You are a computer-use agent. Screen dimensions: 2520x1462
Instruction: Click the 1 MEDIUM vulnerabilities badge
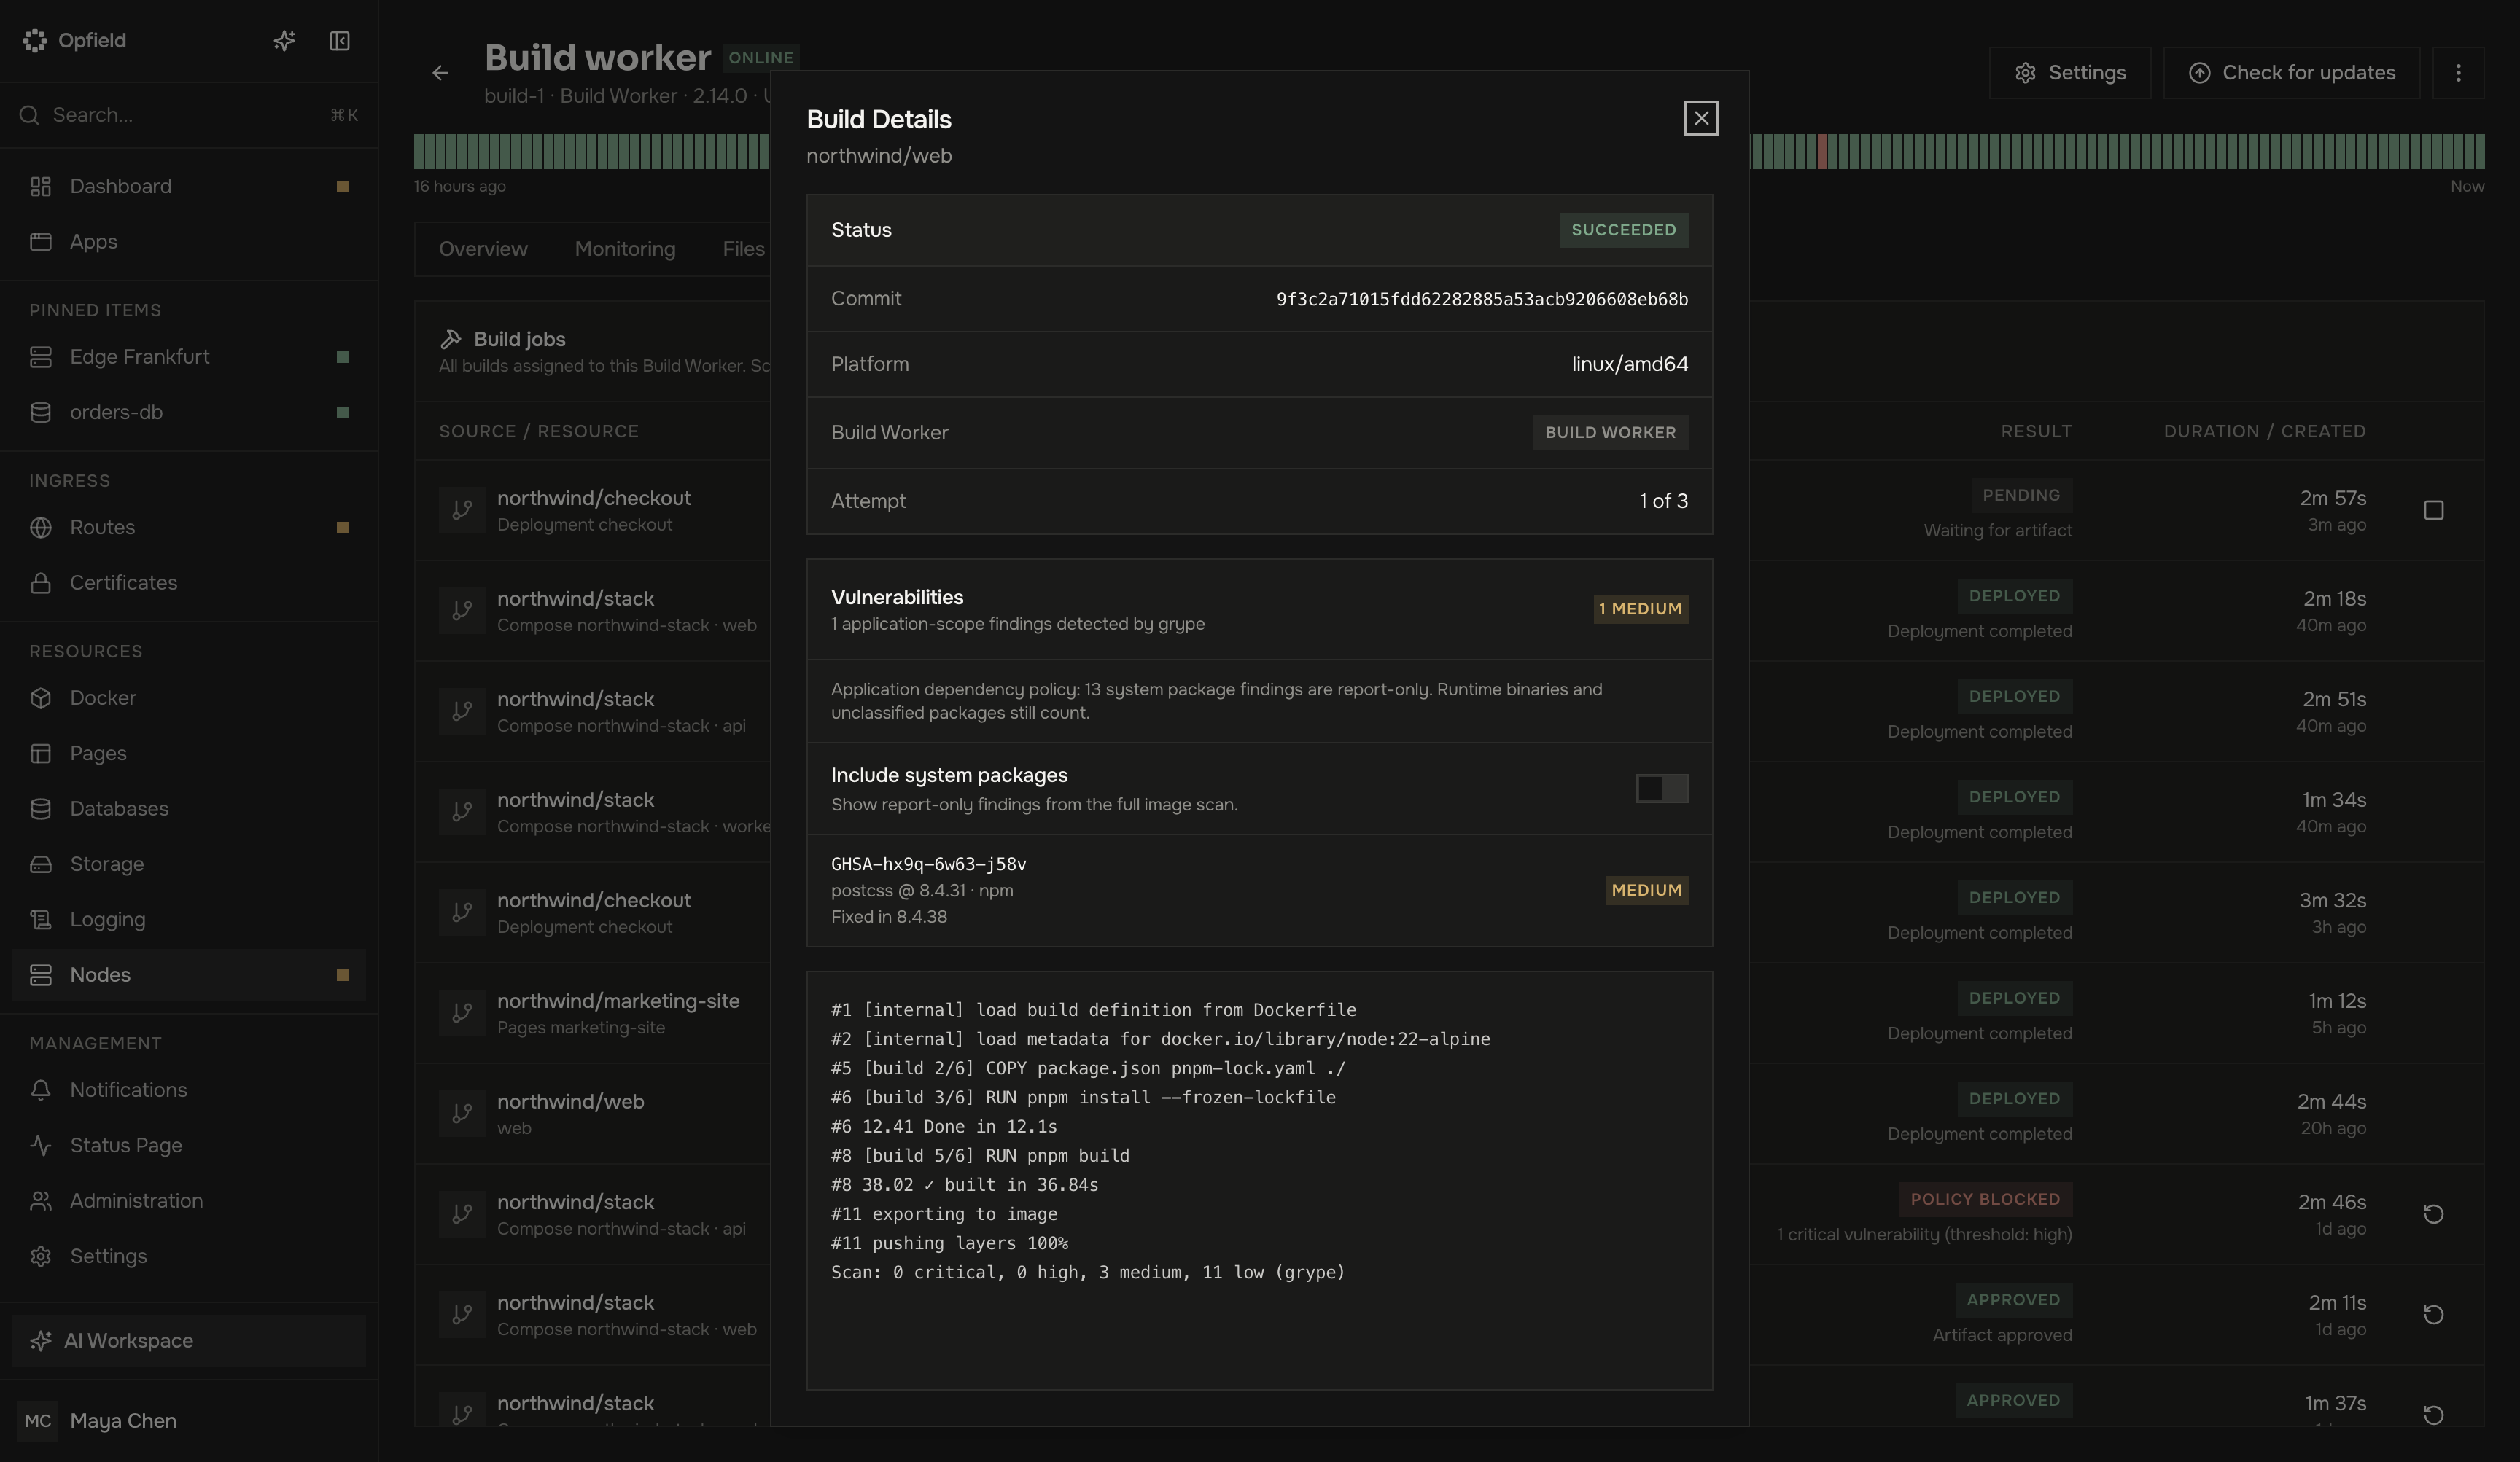click(1640, 609)
